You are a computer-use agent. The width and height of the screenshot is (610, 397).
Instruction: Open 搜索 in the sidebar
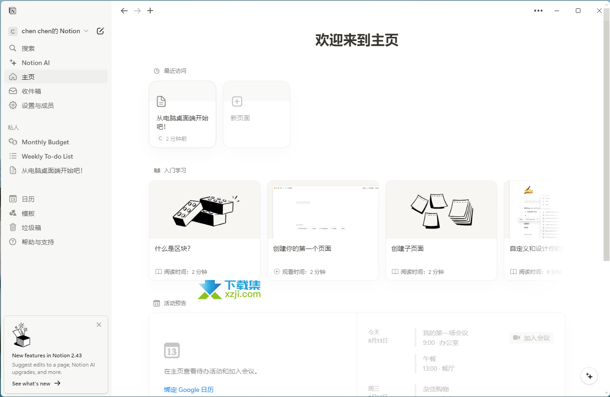pyautogui.click(x=56, y=48)
